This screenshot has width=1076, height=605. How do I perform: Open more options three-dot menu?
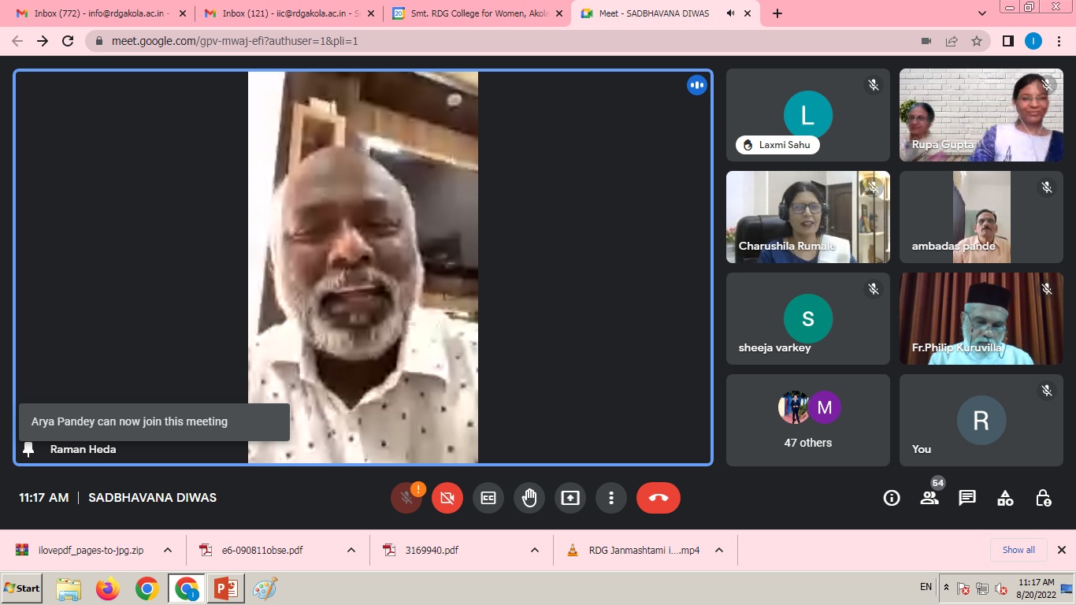pyautogui.click(x=611, y=498)
